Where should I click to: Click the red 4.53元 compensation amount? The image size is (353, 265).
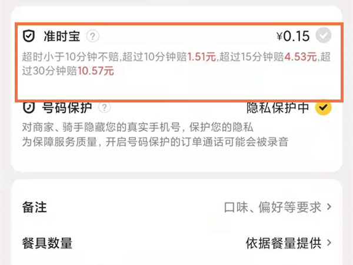pos(301,57)
